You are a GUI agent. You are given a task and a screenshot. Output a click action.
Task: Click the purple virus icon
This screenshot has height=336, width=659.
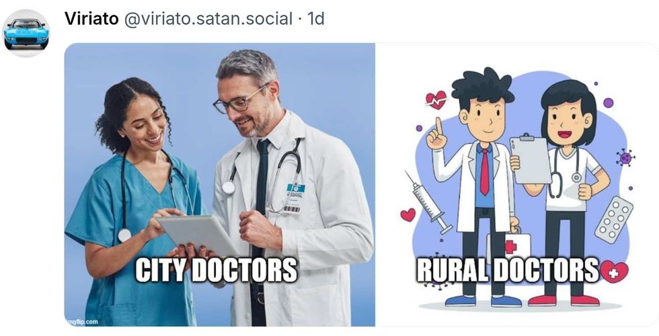click(625, 158)
